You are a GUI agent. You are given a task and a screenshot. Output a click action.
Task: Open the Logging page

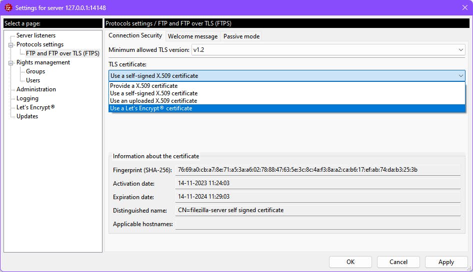(x=27, y=98)
